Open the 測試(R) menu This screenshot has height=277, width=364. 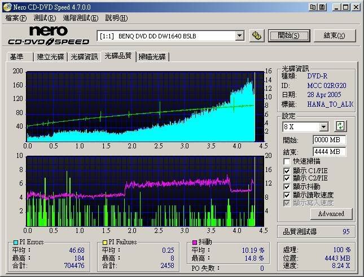[45, 18]
